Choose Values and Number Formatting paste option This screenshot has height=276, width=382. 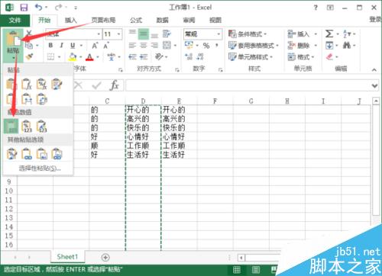point(27,126)
